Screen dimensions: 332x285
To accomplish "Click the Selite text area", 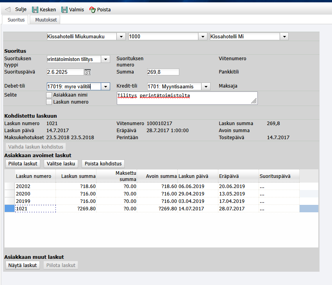I will point(187,98).
